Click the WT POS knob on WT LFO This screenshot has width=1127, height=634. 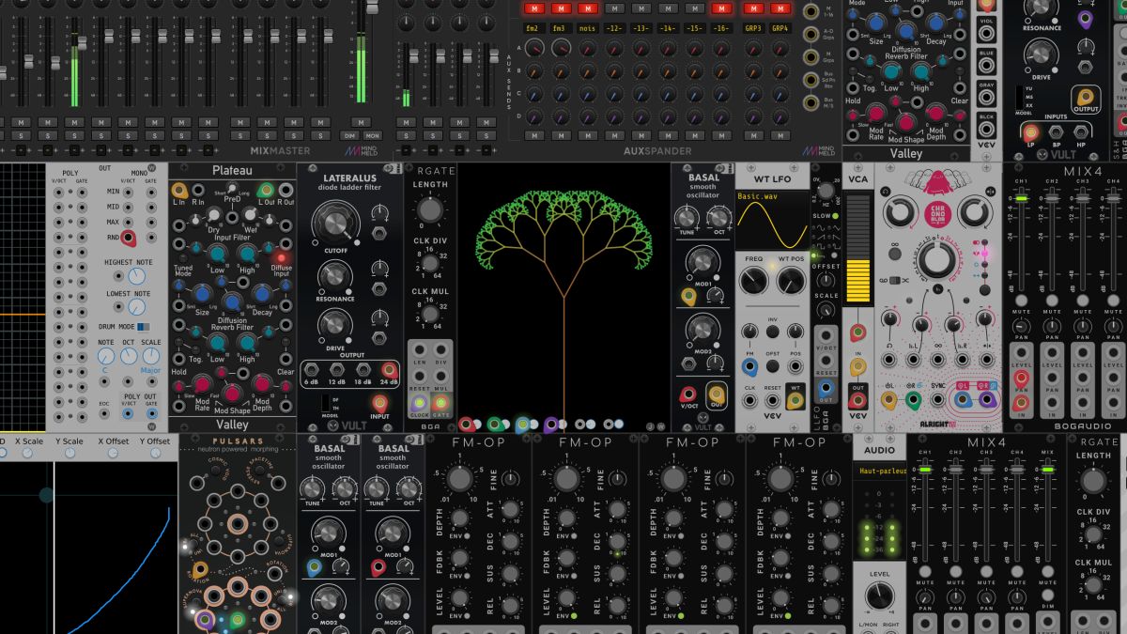click(x=792, y=280)
